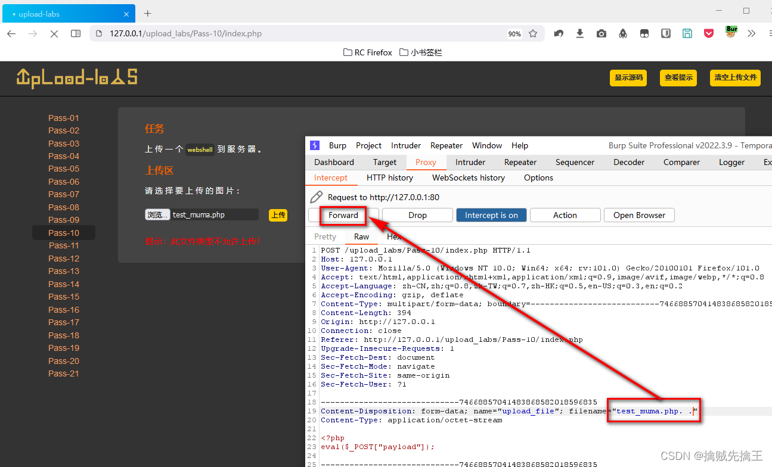772x467 pixels.
Task: Open the Intruder menu in menu bar
Action: 406,145
